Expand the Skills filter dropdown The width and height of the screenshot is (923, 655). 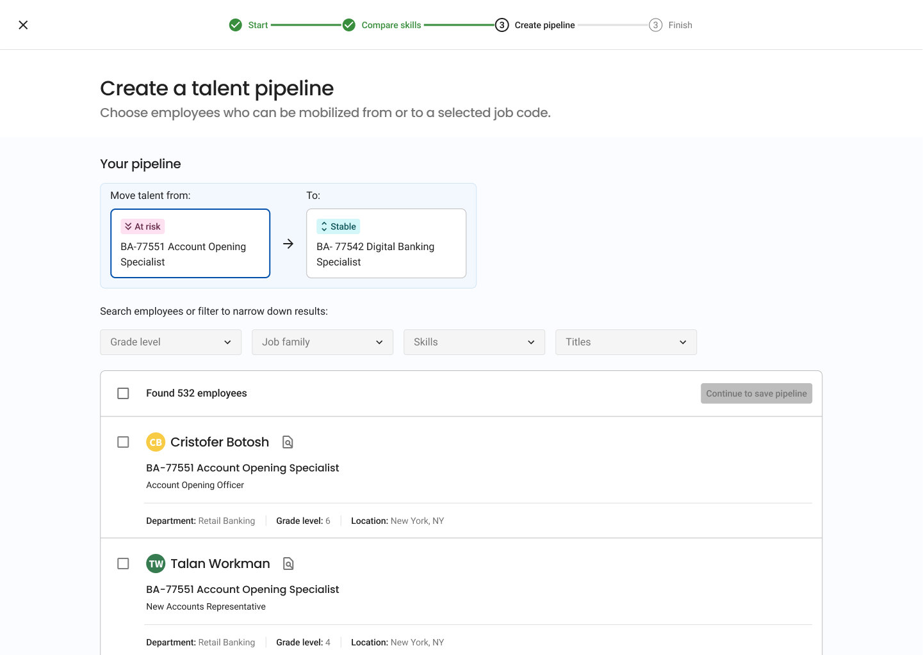click(474, 342)
